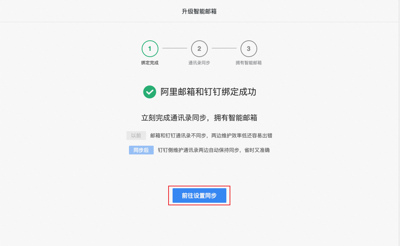Click the 拥有智能邮箱 step label
The height and width of the screenshot is (246, 400).
point(249,63)
